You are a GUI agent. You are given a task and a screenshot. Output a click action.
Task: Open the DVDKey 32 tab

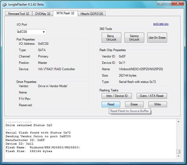[x=43, y=14]
